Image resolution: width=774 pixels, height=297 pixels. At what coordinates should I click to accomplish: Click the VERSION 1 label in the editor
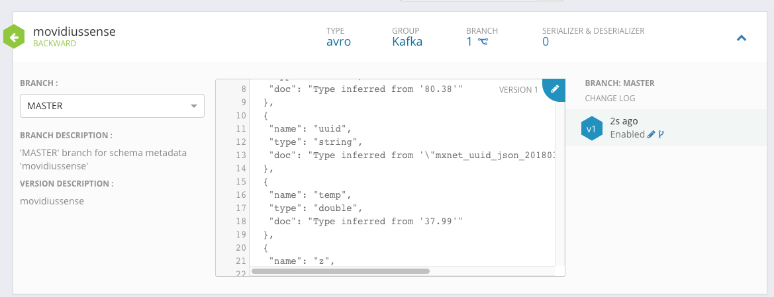518,90
